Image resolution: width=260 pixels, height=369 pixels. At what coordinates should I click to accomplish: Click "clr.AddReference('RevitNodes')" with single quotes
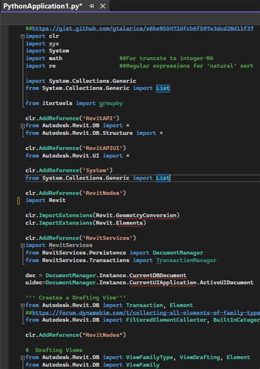click(x=76, y=193)
